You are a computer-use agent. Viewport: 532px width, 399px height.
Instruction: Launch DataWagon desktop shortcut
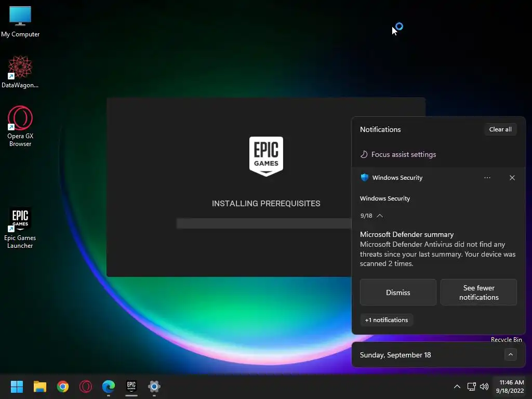point(20,72)
